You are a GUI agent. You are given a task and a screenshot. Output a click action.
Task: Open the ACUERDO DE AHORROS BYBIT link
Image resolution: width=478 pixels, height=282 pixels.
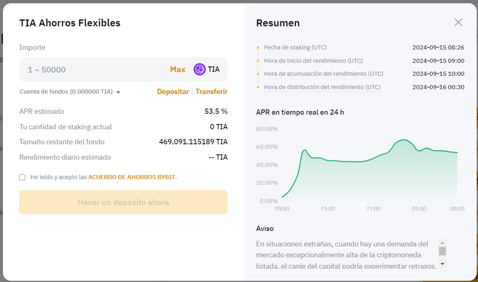[x=132, y=177]
